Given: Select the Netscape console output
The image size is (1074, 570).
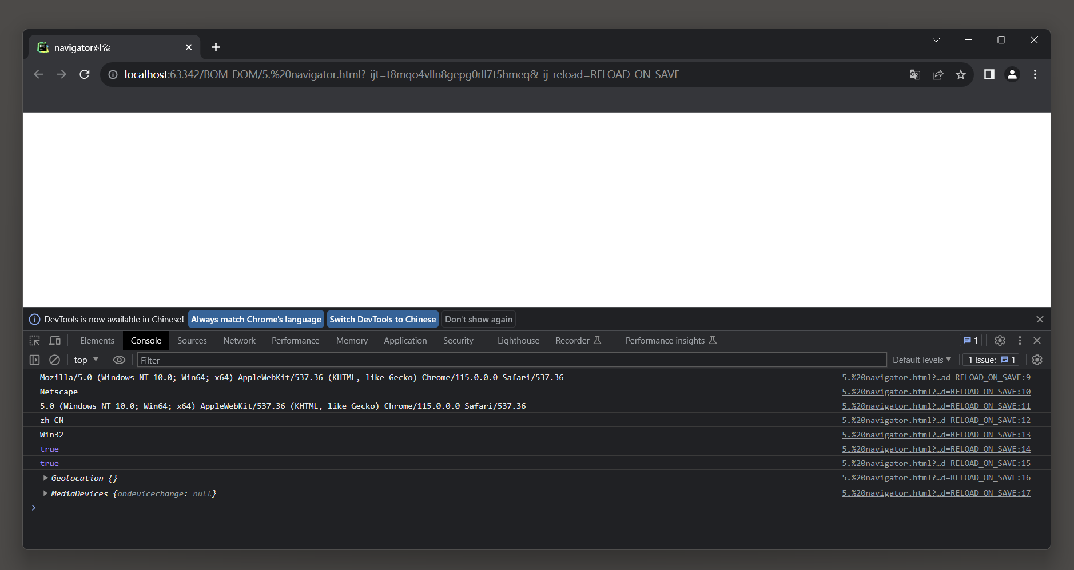Looking at the screenshot, I should 59,392.
